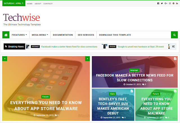Click the Contact link at top

coord(48,4)
